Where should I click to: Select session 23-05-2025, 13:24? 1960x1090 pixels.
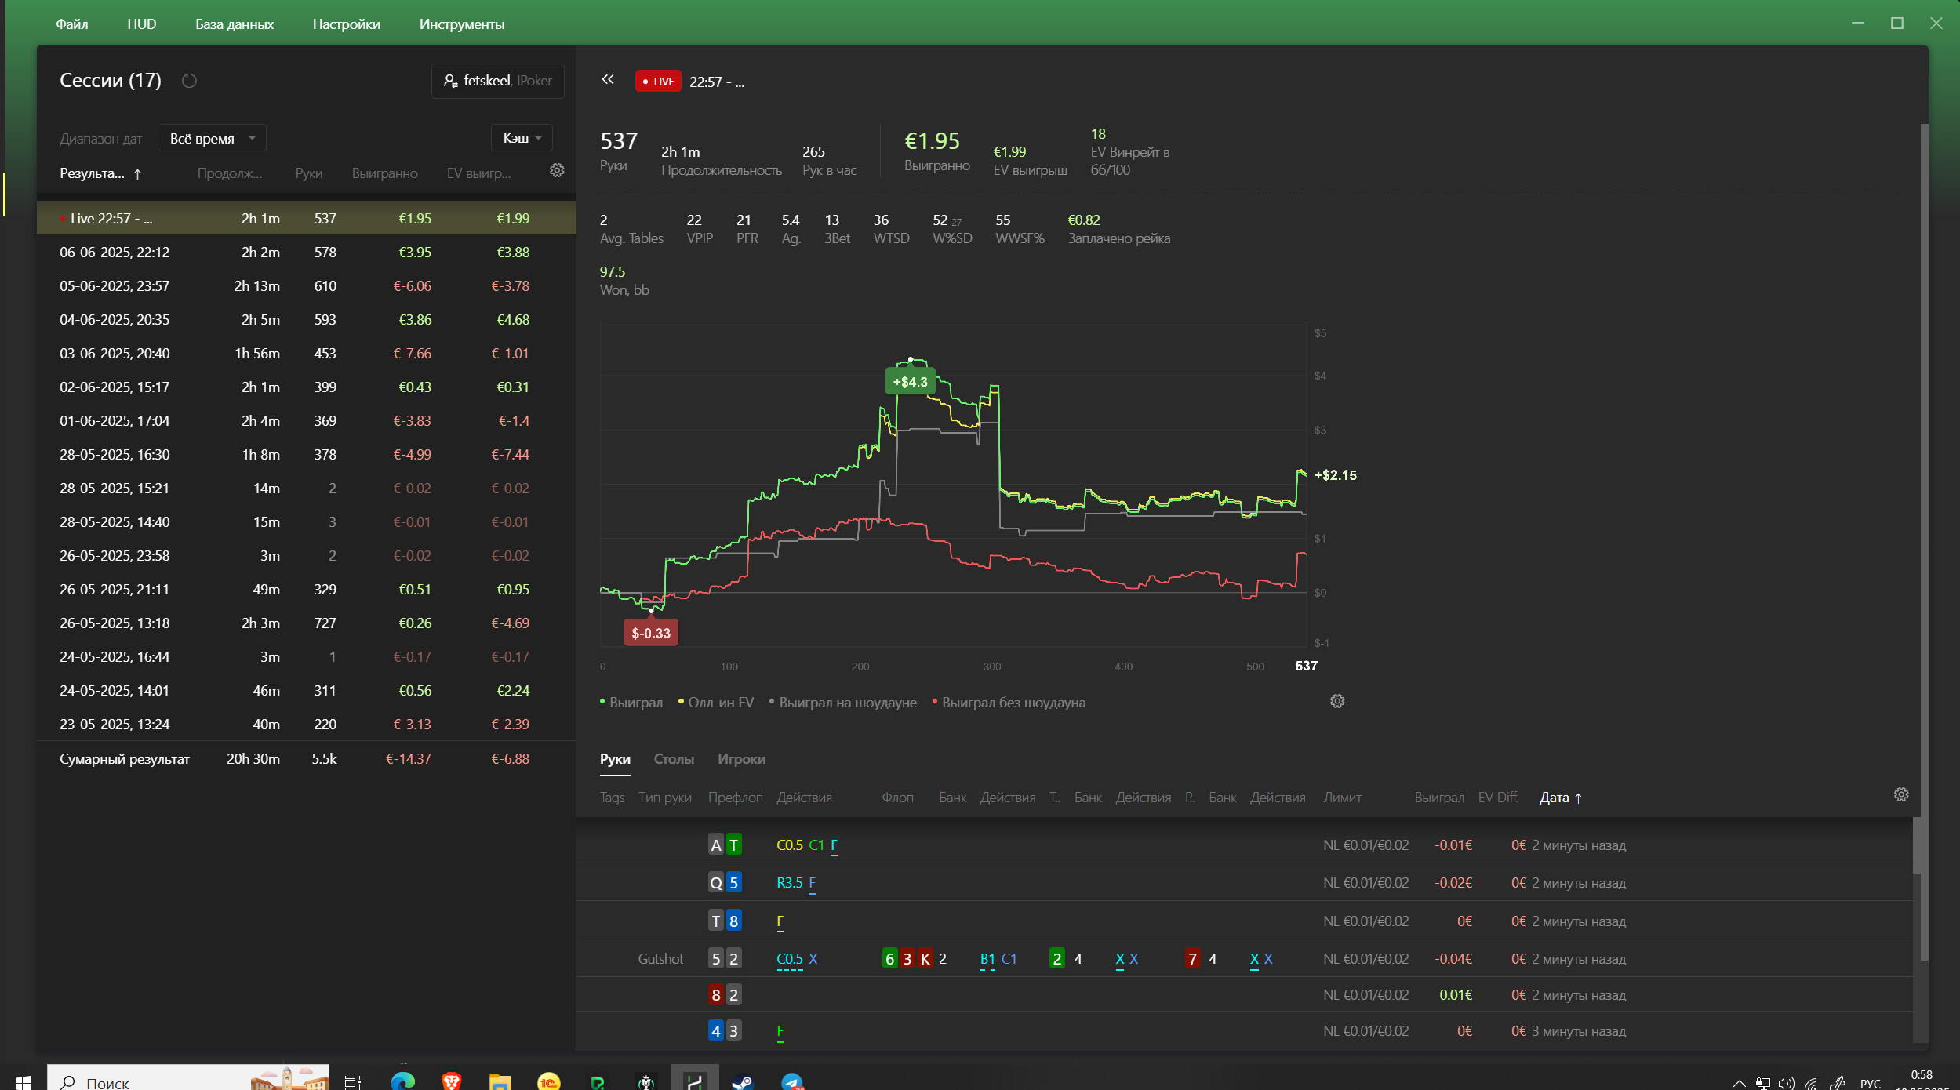click(307, 724)
